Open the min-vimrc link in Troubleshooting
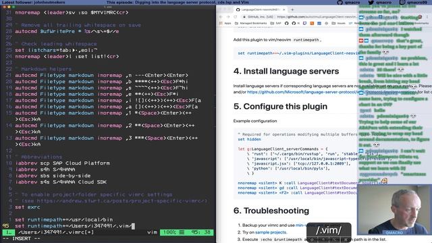 (301, 225)
